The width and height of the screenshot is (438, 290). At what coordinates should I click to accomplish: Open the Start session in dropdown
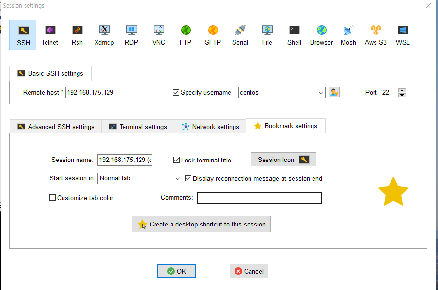[177, 178]
